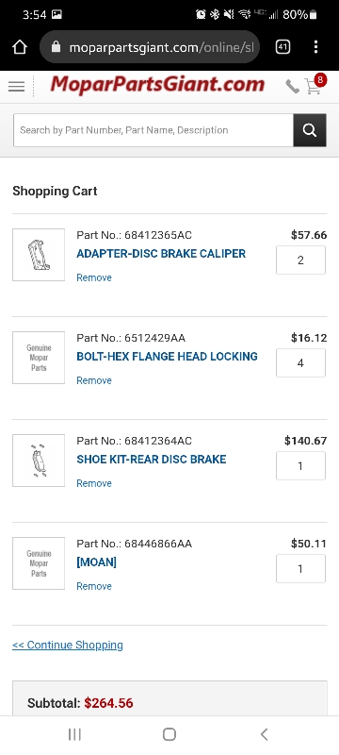Click the part search input field
Image resolution: width=339 pixels, height=755 pixels.
click(x=153, y=130)
